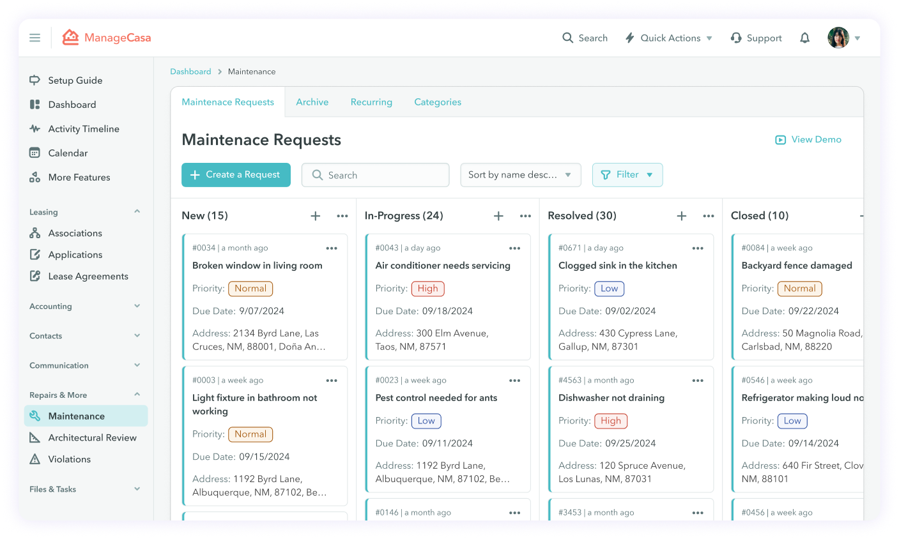This screenshot has height=539, width=899.
Task: Click the ManageCasa home logo
Action: click(x=106, y=37)
